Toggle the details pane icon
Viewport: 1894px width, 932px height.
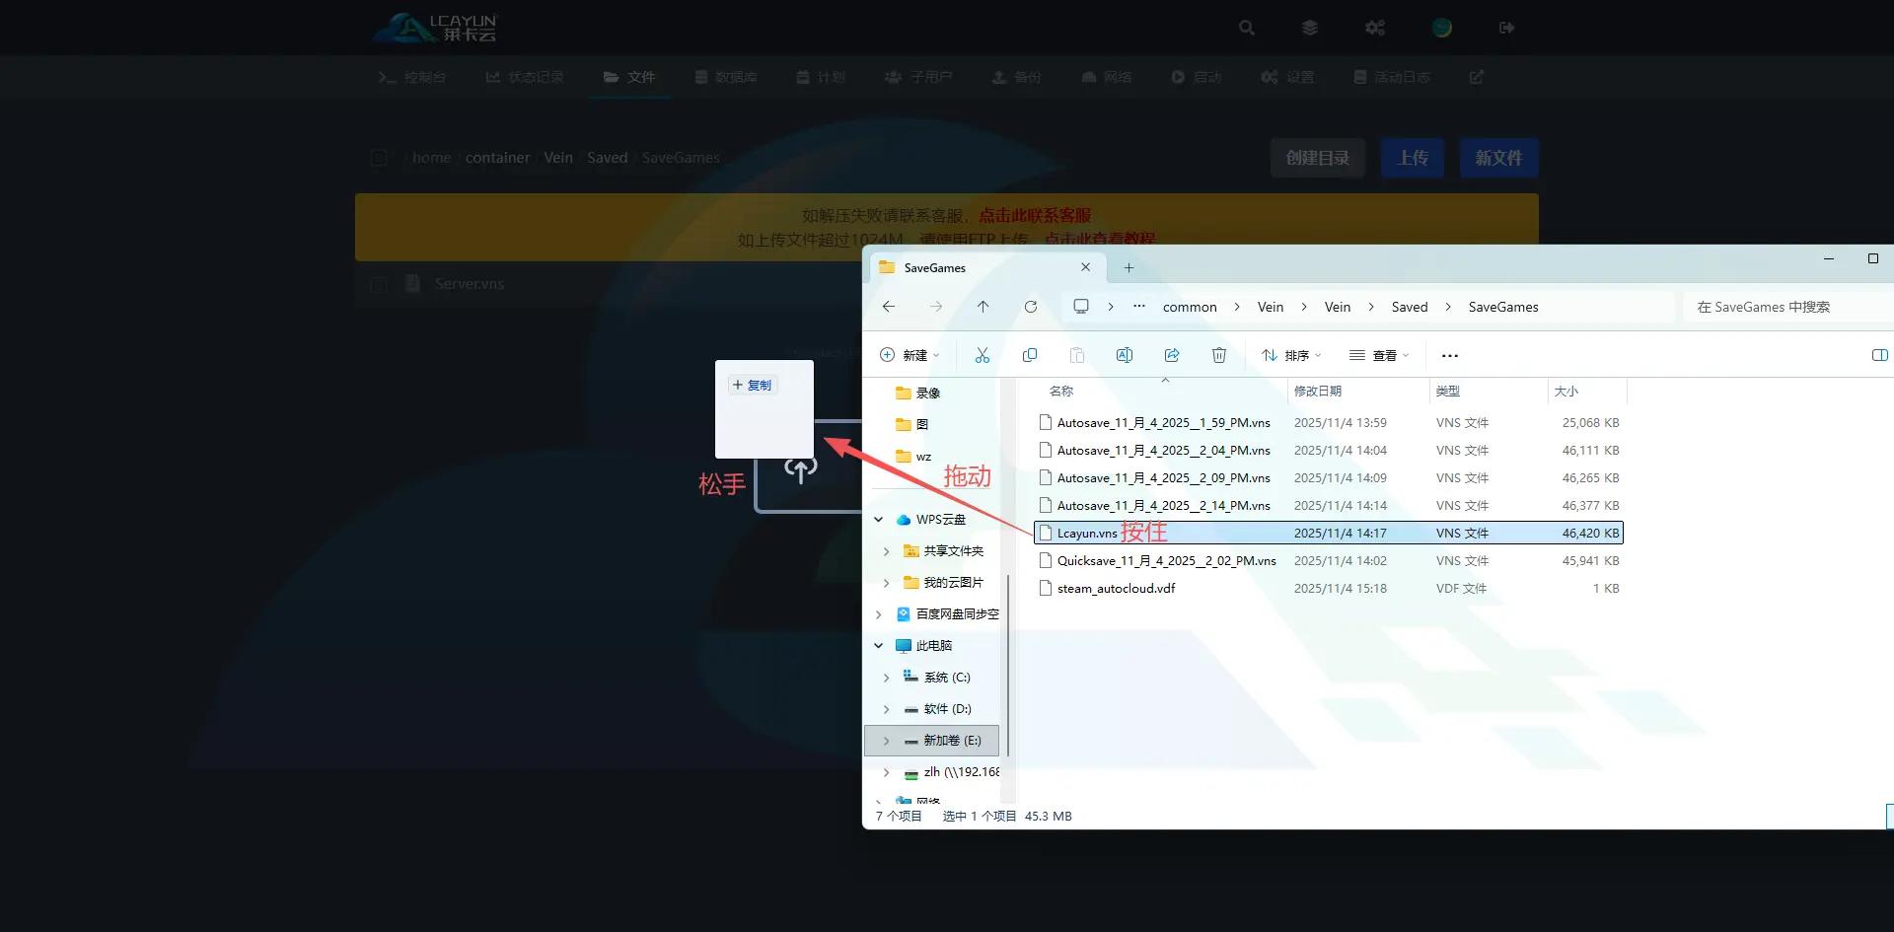click(1879, 355)
